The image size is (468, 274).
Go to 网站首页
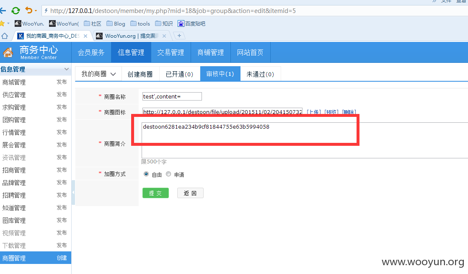250,52
